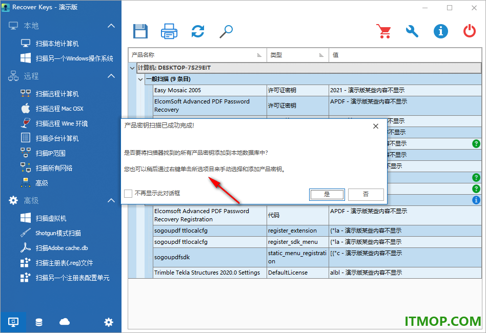Click 否 button in dialog
Screen dimensions: 486x333
point(366,194)
